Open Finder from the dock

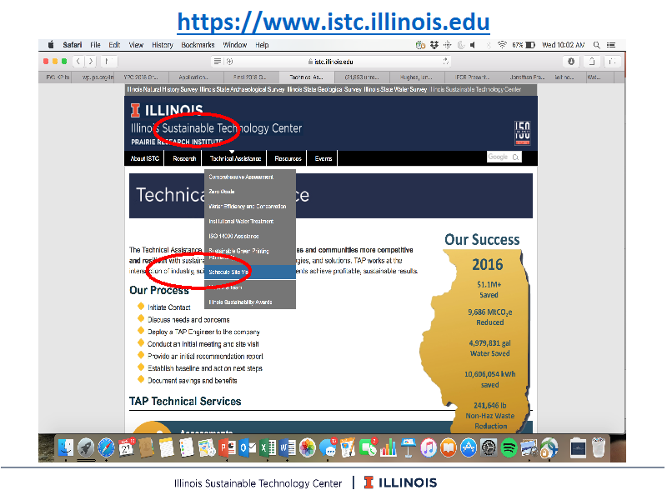65,448
